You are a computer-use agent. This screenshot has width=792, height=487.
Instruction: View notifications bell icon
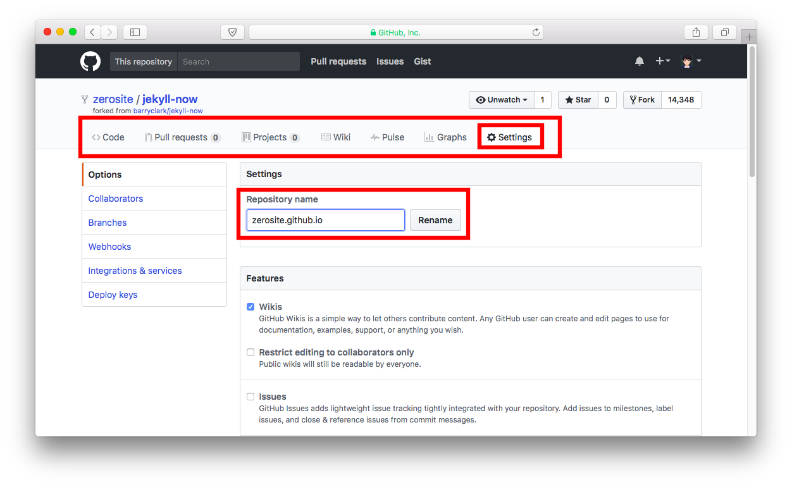(x=640, y=61)
